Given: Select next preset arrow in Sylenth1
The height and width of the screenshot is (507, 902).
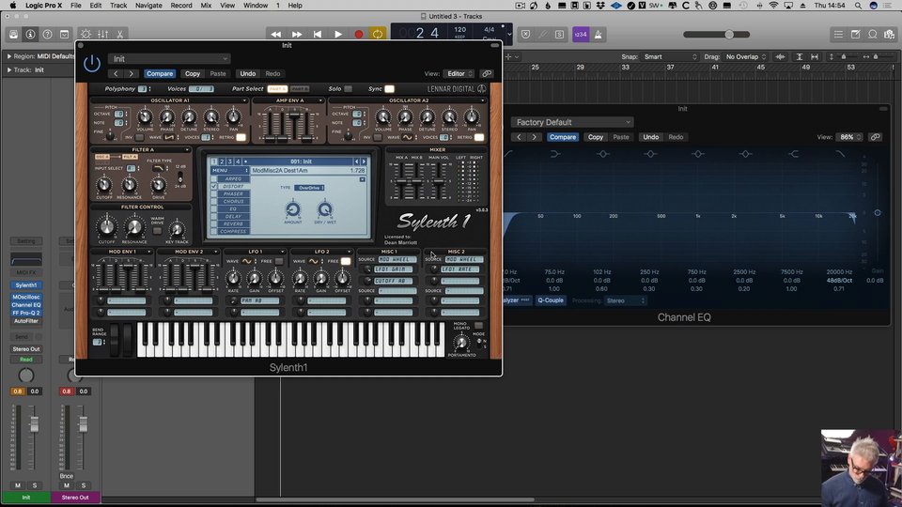Looking at the screenshot, I should click(132, 73).
